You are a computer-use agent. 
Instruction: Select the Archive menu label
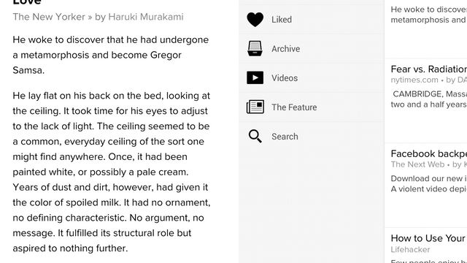tap(285, 49)
